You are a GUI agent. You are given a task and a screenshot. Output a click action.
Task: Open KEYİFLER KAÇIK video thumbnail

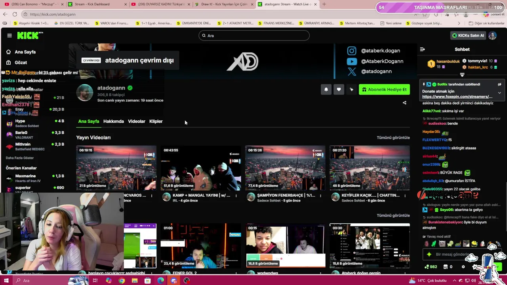tap(370, 168)
